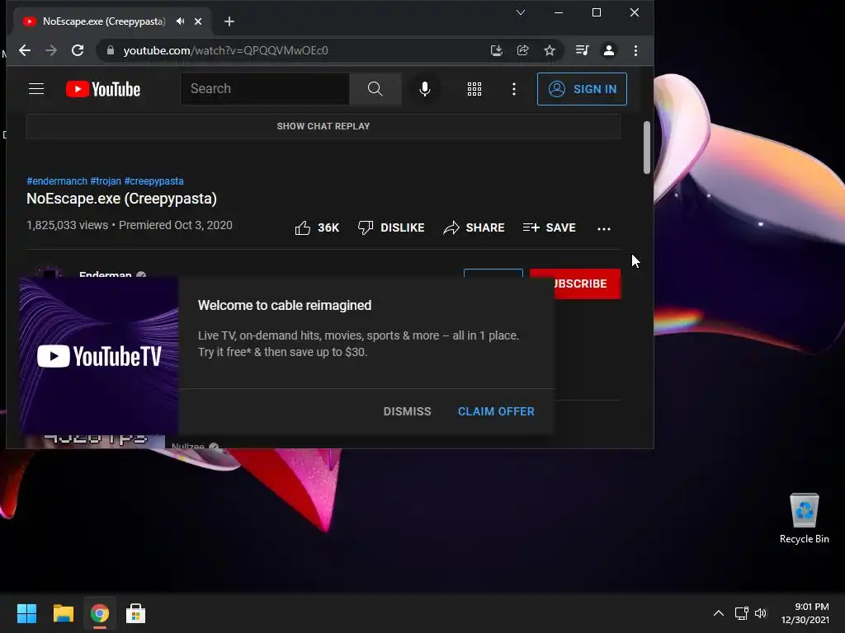This screenshot has width=845, height=633.
Task: Open Chrome media controls
Action: [582, 50]
